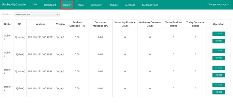Expand the rocketmq-cluster selector
Screen dimensions: 233x103
click(x=37, y=14)
